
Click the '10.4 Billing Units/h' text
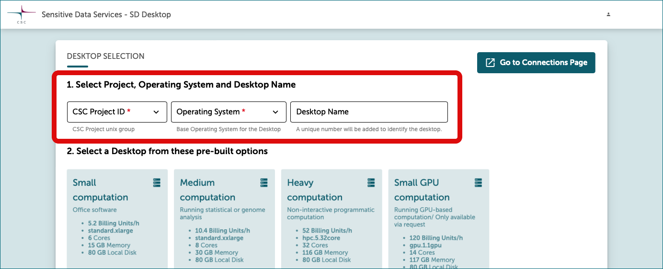click(x=223, y=231)
